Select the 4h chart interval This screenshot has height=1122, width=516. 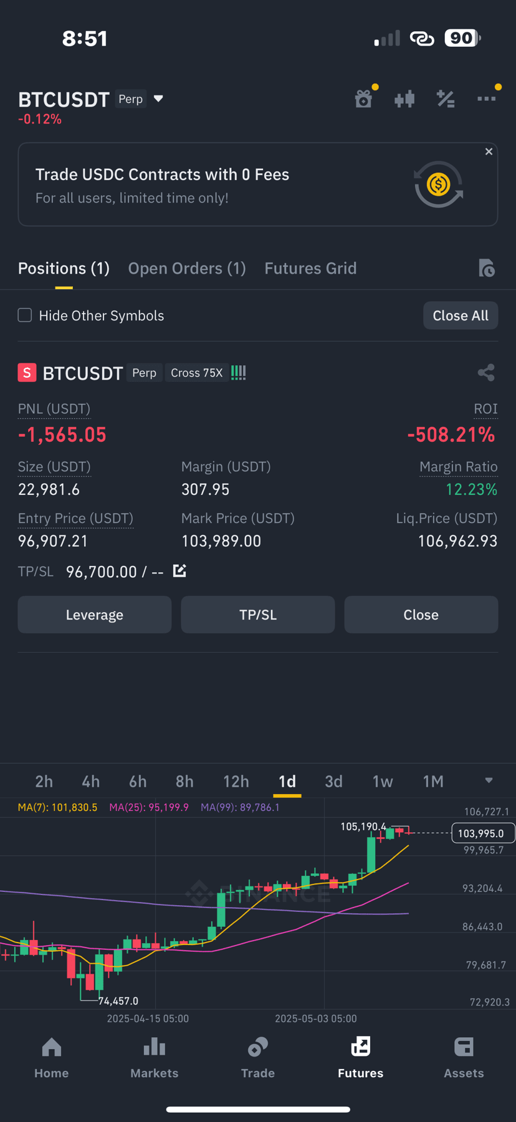[91, 781]
